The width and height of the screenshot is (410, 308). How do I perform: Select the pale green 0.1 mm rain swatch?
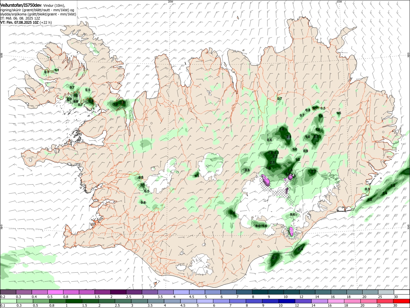8,301
